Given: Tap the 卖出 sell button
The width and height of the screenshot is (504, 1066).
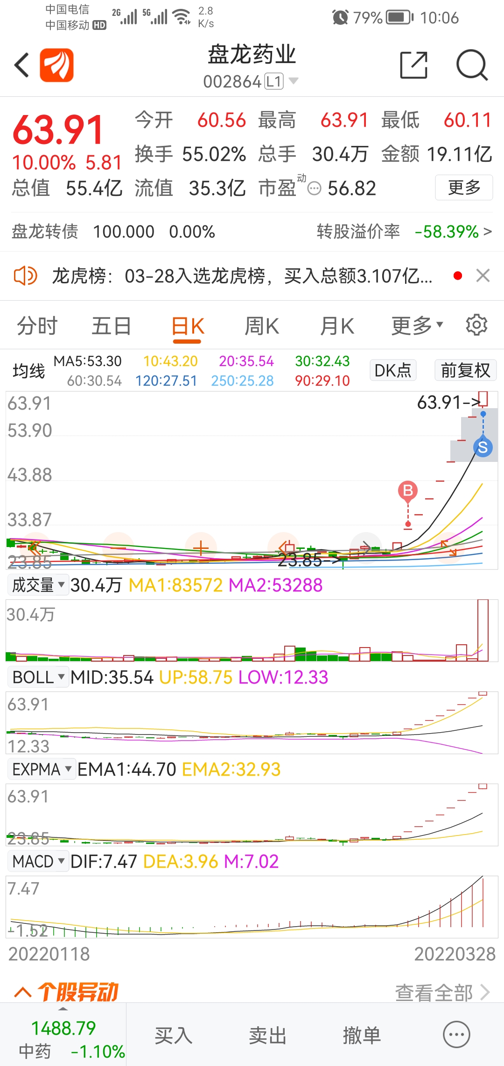Looking at the screenshot, I should click(x=268, y=1035).
